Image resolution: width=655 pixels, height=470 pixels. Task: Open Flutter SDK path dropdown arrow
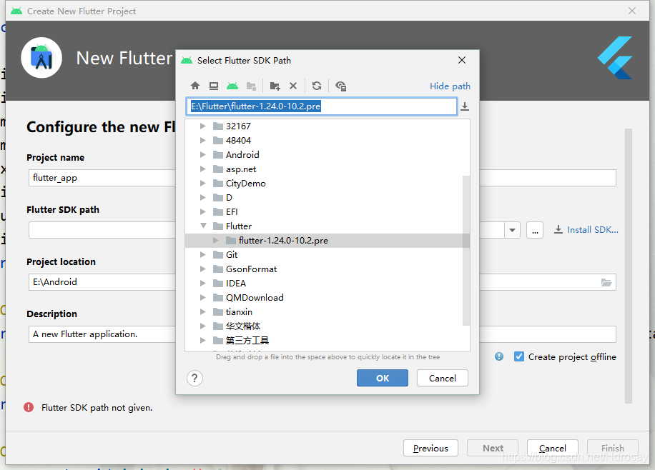coord(512,230)
